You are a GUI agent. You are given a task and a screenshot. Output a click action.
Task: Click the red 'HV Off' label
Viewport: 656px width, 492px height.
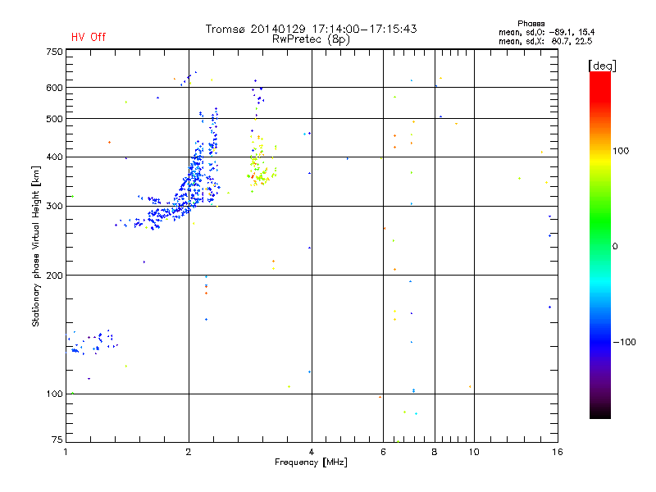click(89, 37)
